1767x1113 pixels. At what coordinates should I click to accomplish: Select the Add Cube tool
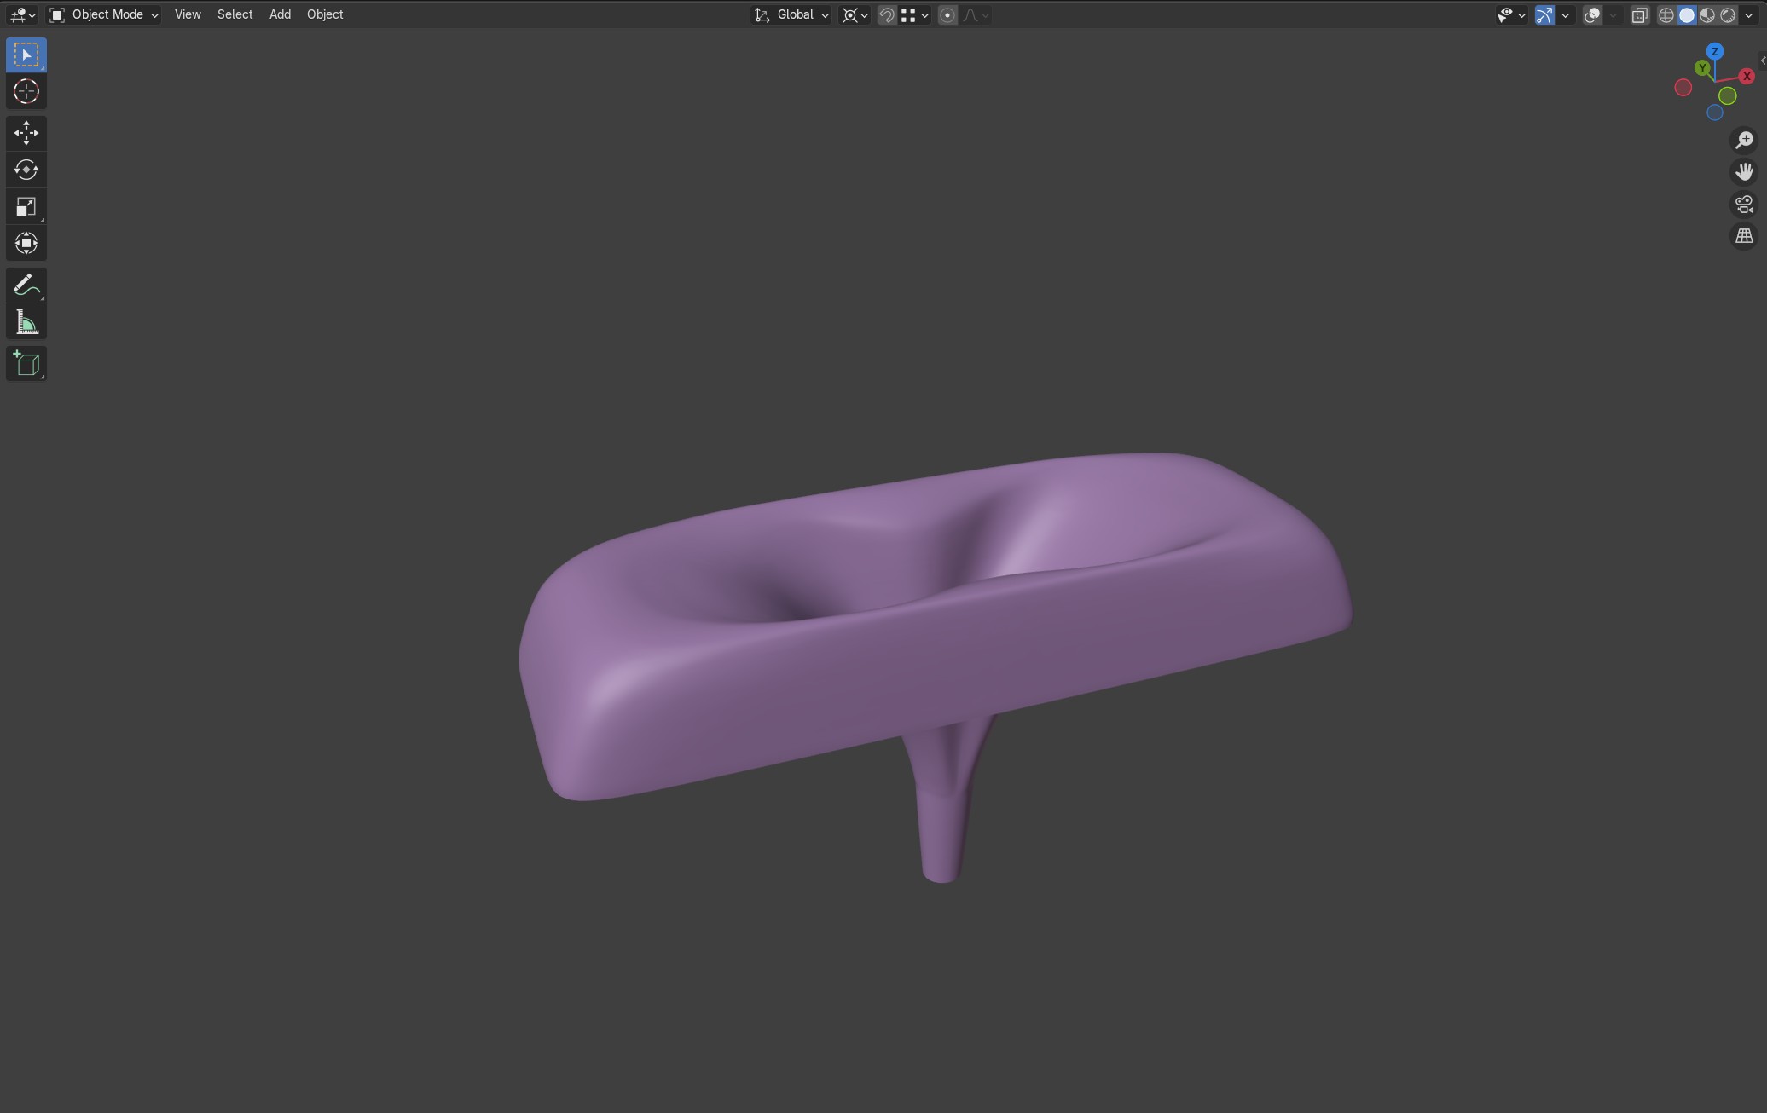click(26, 364)
